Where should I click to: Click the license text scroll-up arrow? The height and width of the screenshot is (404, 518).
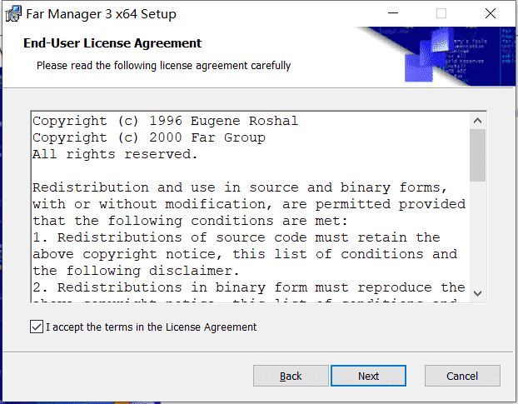(x=477, y=121)
